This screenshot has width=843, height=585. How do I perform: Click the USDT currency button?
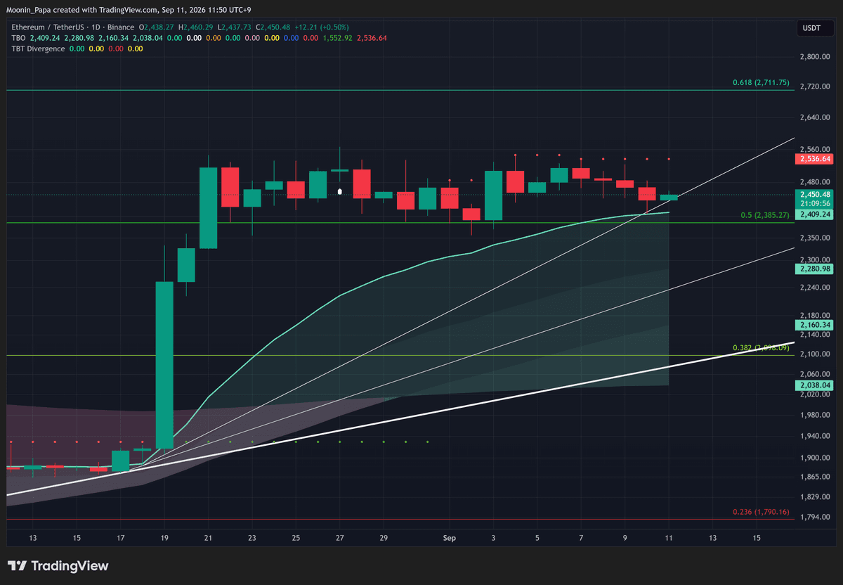pyautogui.click(x=815, y=28)
